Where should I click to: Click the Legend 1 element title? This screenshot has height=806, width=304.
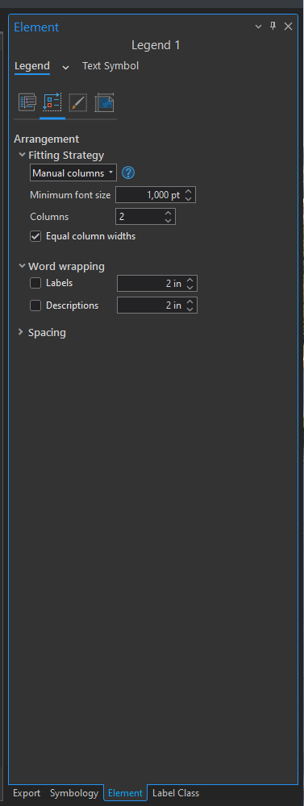[x=156, y=44]
